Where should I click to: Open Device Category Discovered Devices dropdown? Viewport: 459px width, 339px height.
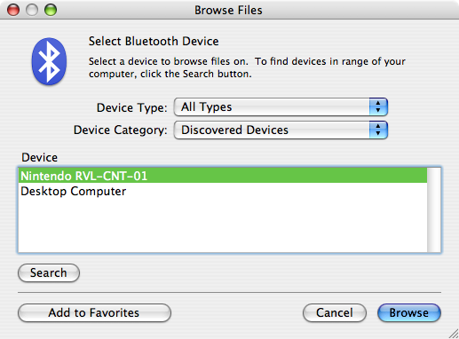click(x=281, y=130)
